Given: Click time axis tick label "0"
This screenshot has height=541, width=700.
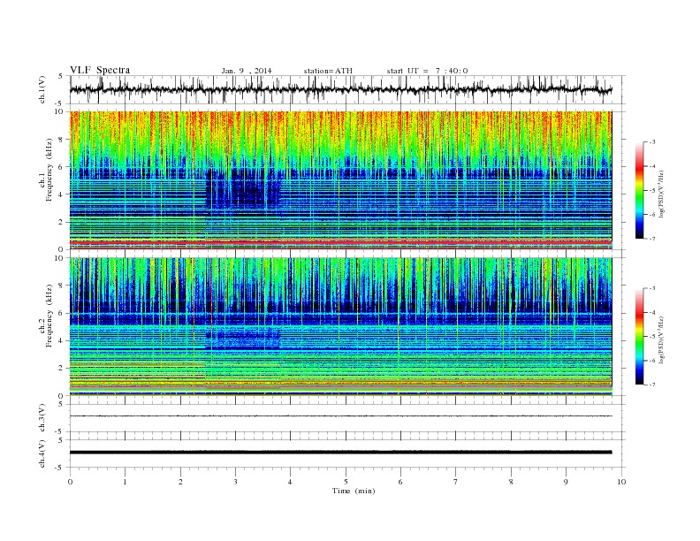Looking at the screenshot, I should [x=70, y=482].
